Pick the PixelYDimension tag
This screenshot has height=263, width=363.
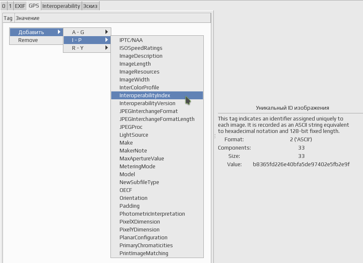[x=157, y=229]
